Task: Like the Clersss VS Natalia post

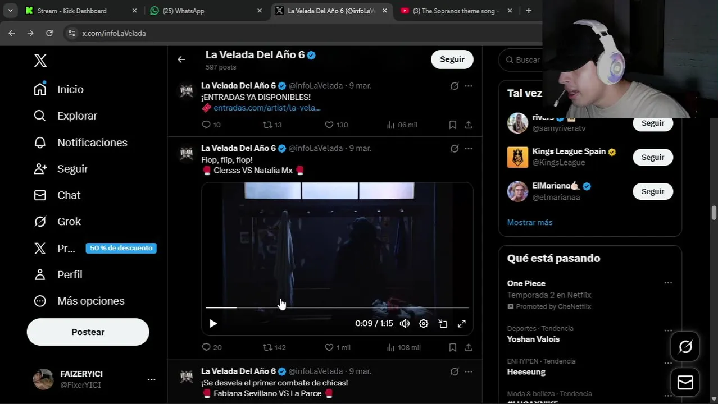Action: point(338,347)
